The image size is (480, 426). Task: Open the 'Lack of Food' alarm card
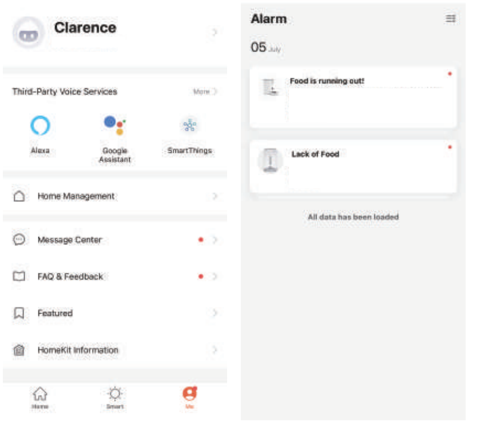[x=353, y=166]
